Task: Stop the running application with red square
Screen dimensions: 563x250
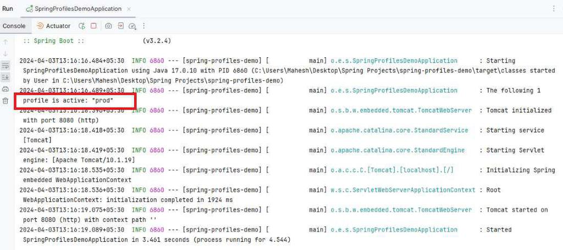Action: pyautogui.click(x=93, y=26)
